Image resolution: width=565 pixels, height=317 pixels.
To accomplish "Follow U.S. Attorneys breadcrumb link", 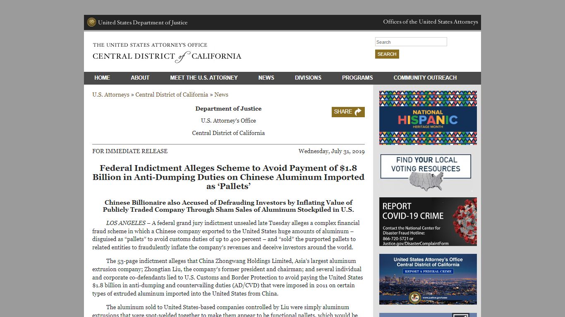I will (x=111, y=95).
